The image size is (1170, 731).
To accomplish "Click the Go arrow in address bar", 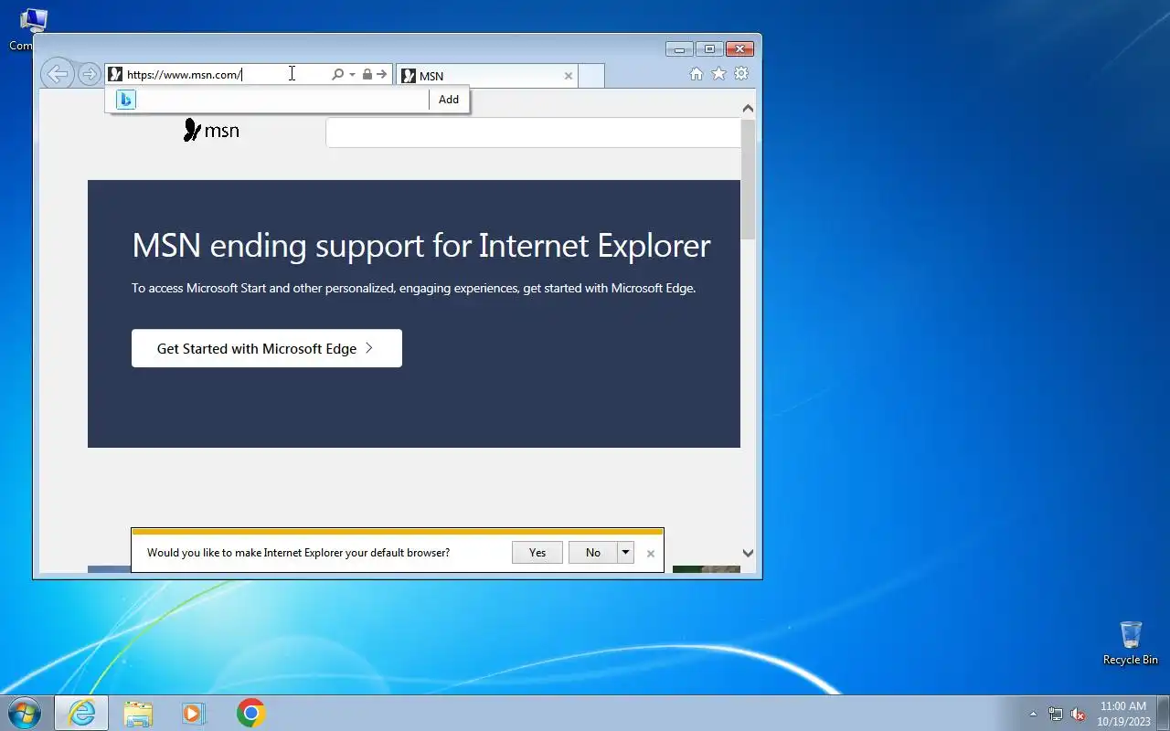I will pyautogui.click(x=382, y=74).
